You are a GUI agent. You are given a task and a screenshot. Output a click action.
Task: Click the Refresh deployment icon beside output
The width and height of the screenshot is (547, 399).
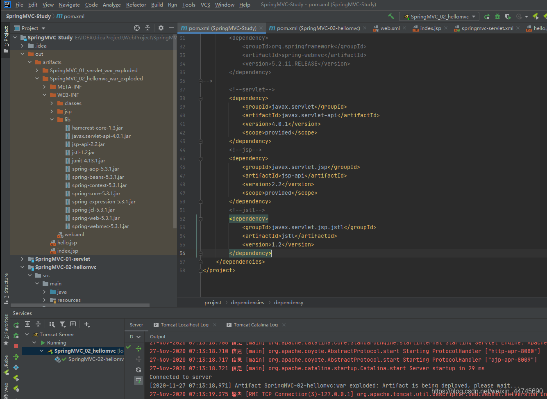point(138,370)
